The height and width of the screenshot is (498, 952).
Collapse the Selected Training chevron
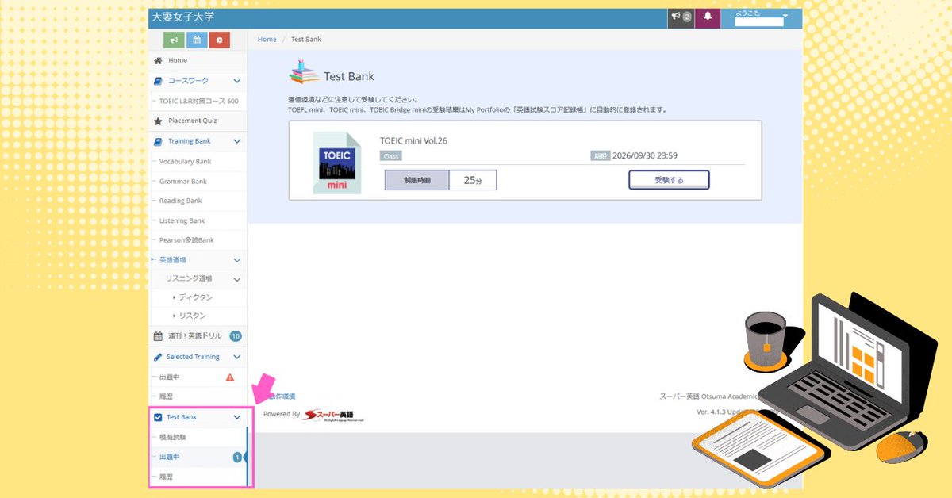click(236, 358)
